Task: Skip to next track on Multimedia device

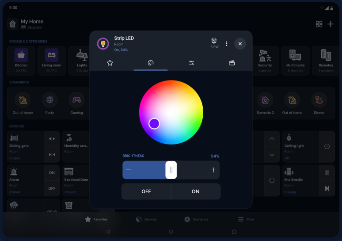Action: click(x=327, y=188)
